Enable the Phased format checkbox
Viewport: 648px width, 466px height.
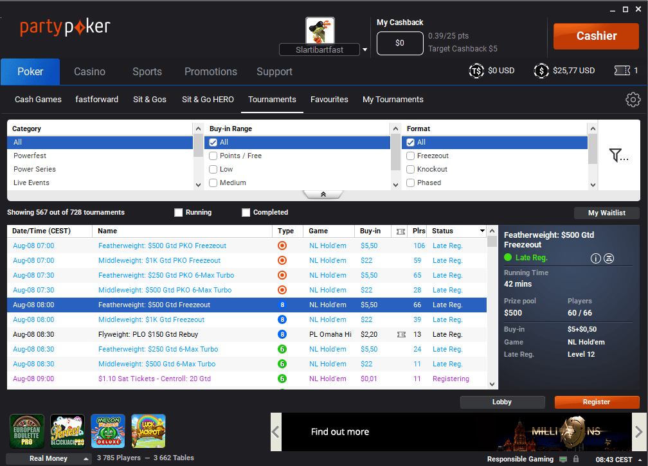click(x=410, y=183)
